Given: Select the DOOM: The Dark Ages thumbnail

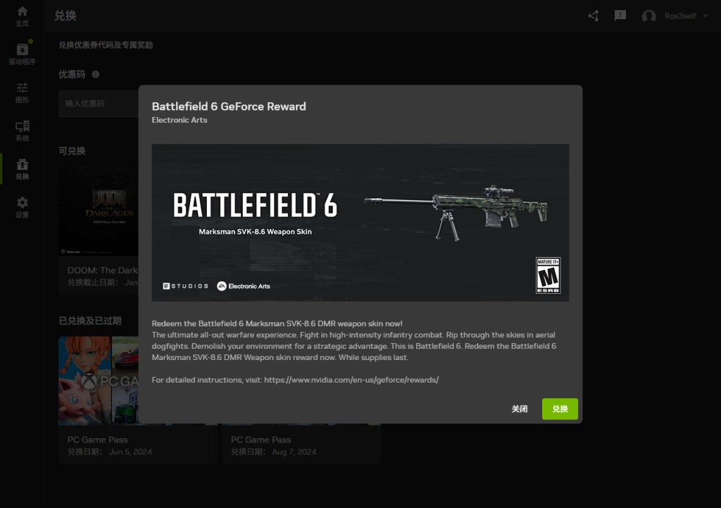Looking at the screenshot, I should click(99, 211).
